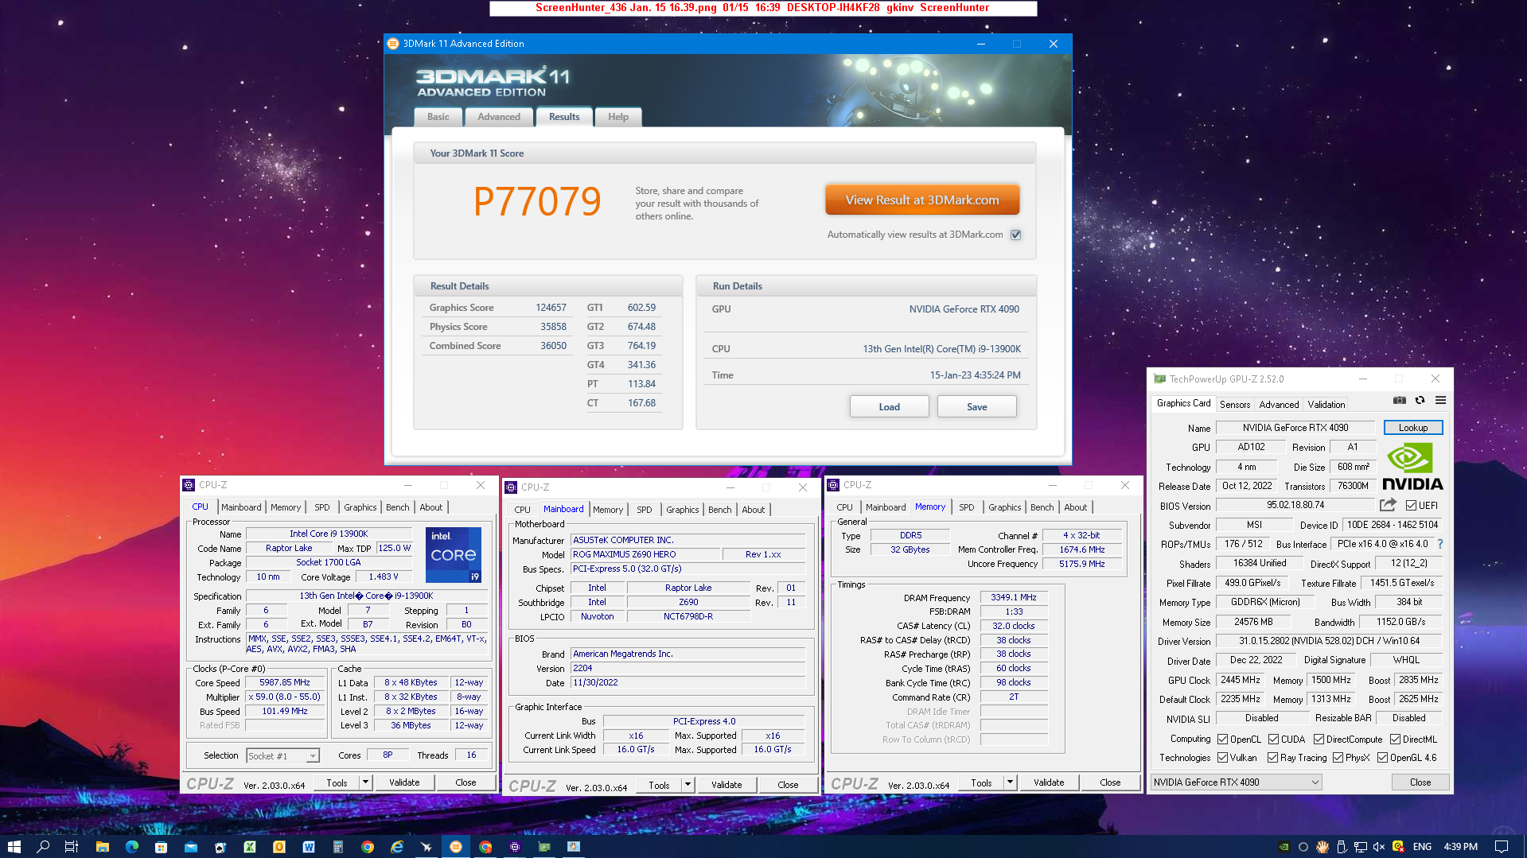This screenshot has height=858, width=1527.
Task: Open Task View on the taskbar
Action: click(x=71, y=847)
